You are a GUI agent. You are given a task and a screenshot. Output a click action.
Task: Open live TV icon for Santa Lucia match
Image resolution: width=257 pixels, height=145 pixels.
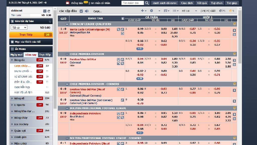(x=122, y=33)
